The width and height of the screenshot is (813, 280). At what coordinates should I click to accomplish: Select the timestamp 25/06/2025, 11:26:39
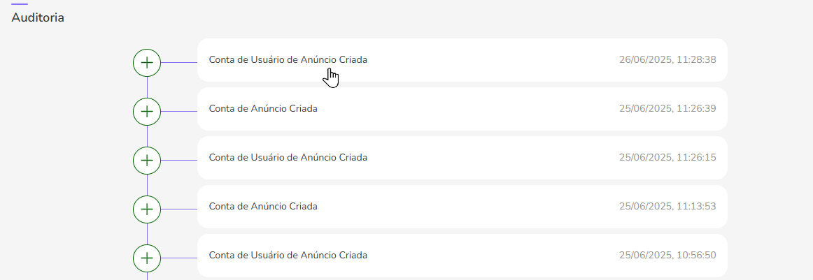(x=667, y=109)
